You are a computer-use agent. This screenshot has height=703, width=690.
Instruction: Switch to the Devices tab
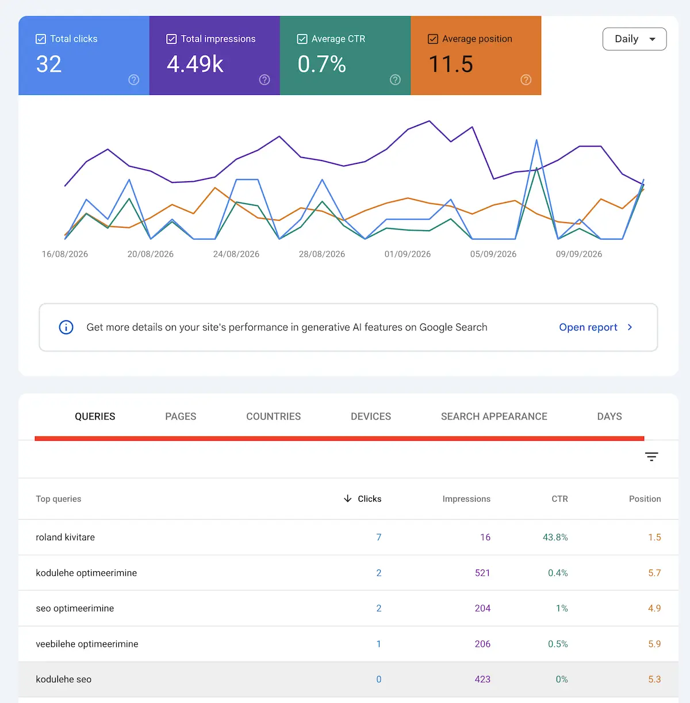point(371,417)
